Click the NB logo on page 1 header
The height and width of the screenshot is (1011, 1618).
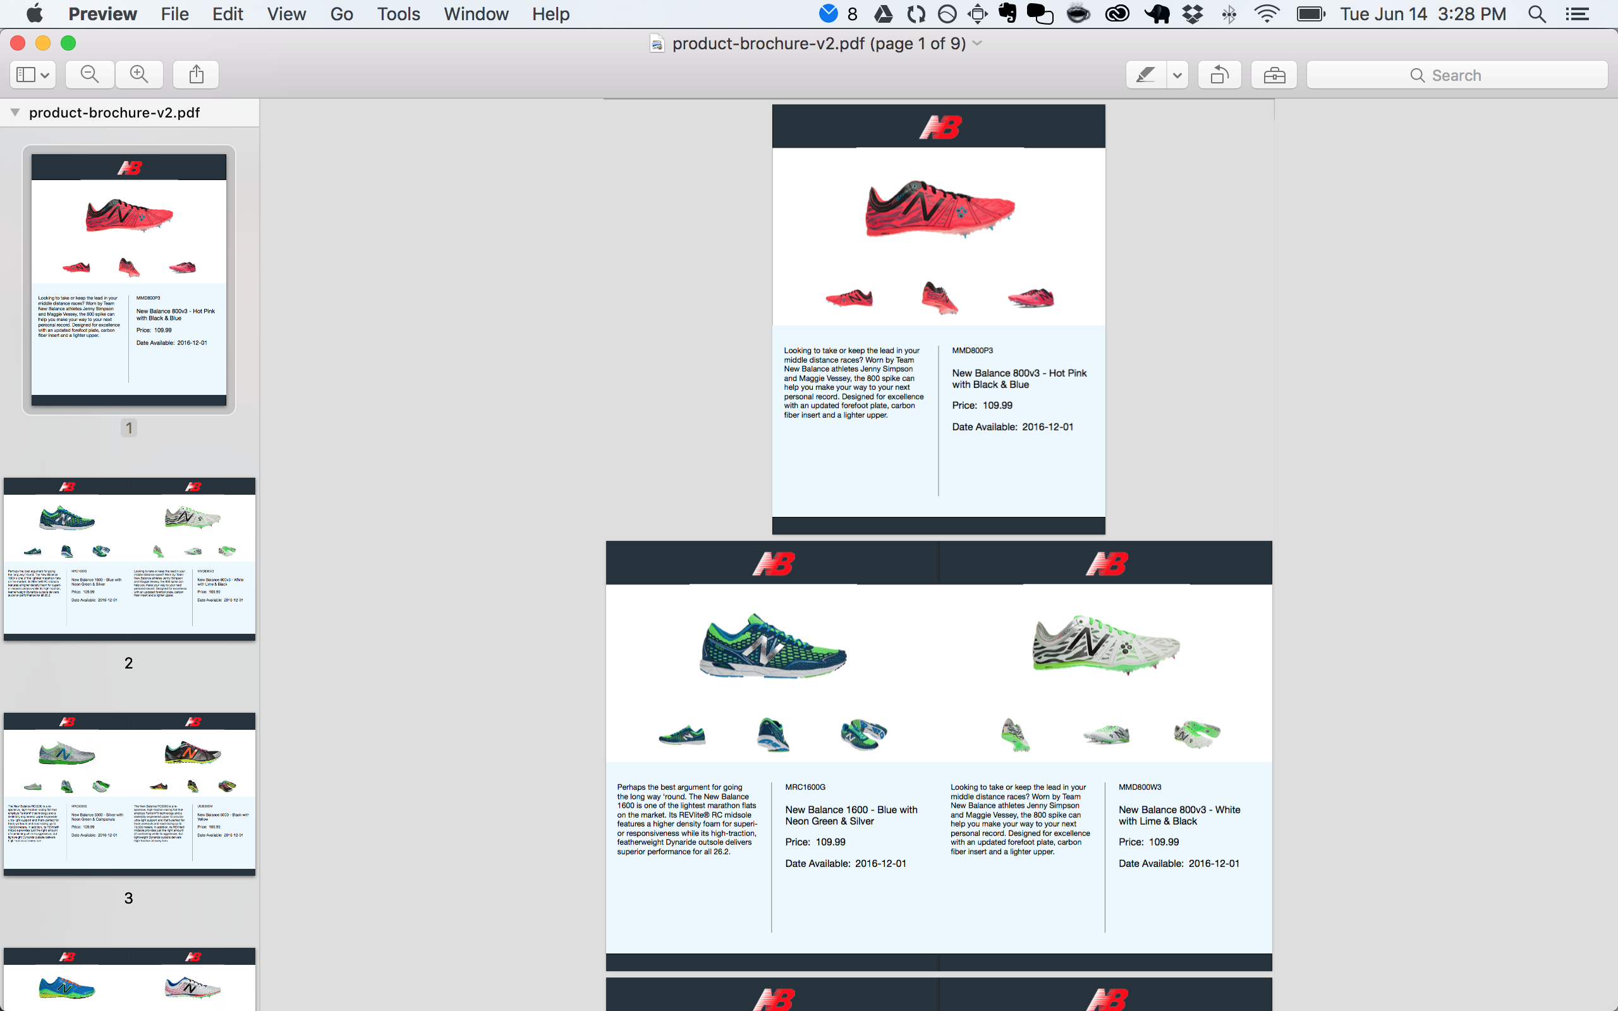pos(940,127)
